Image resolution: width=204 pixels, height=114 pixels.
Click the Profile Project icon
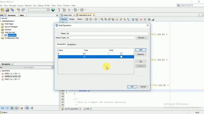point(82,10)
